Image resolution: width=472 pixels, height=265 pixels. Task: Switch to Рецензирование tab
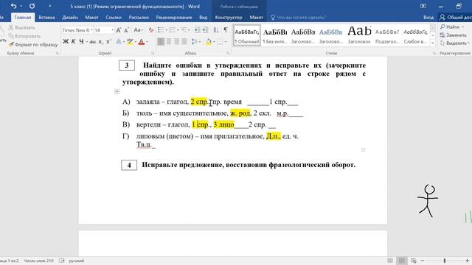(174, 18)
